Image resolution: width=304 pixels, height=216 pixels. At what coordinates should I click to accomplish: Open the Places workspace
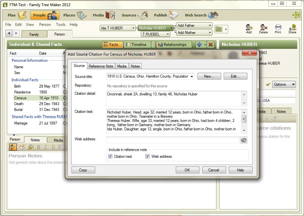tap(75, 15)
